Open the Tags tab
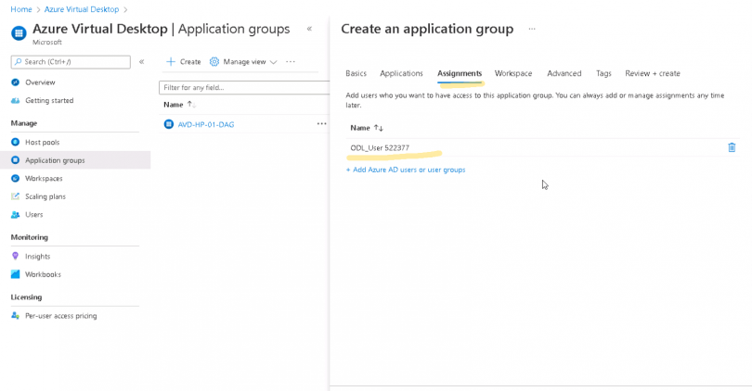Image resolution: width=752 pixels, height=391 pixels. click(x=603, y=73)
